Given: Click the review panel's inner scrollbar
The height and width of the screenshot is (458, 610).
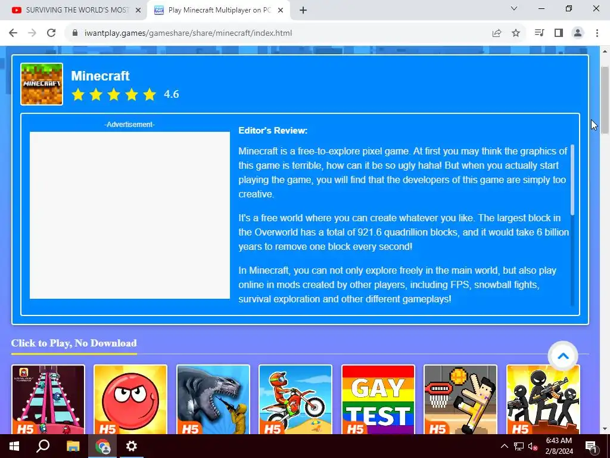Looking at the screenshot, I should tap(572, 180).
